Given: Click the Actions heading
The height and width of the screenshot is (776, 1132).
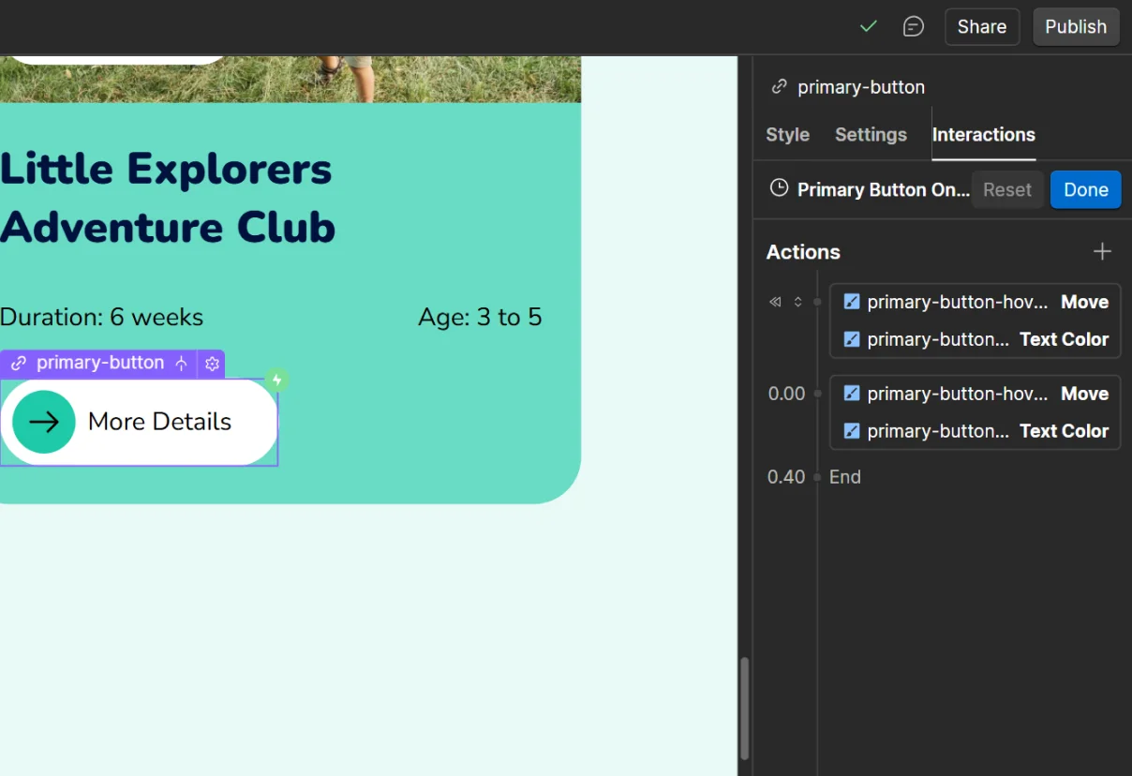Looking at the screenshot, I should click(x=803, y=252).
